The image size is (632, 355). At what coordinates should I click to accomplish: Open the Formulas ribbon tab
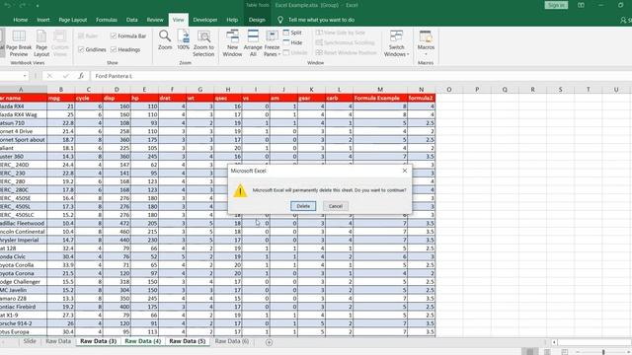point(107,20)
